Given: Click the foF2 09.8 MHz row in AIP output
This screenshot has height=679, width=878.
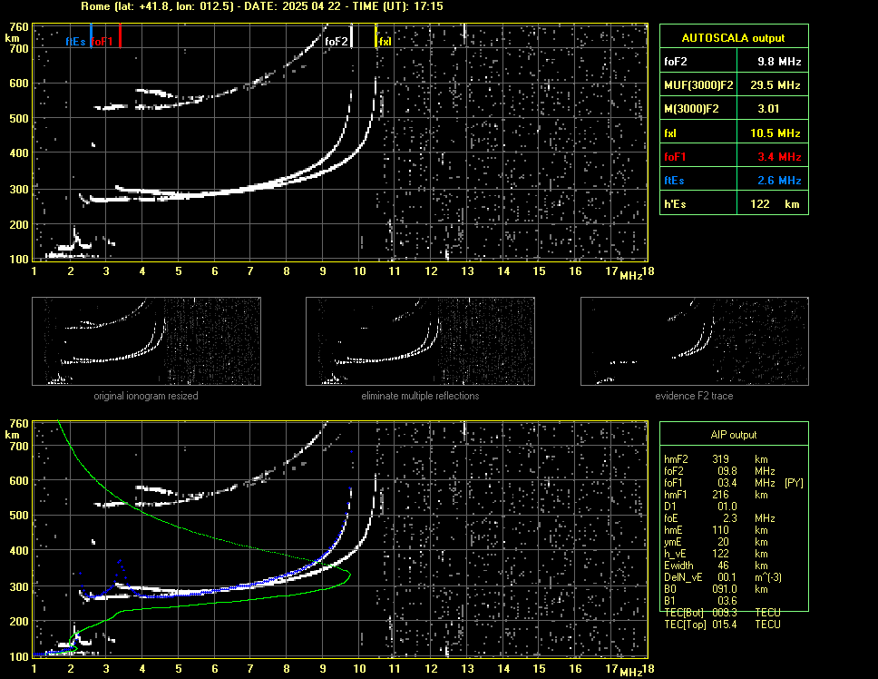Looking at the screenshot, I should (719, 471).
